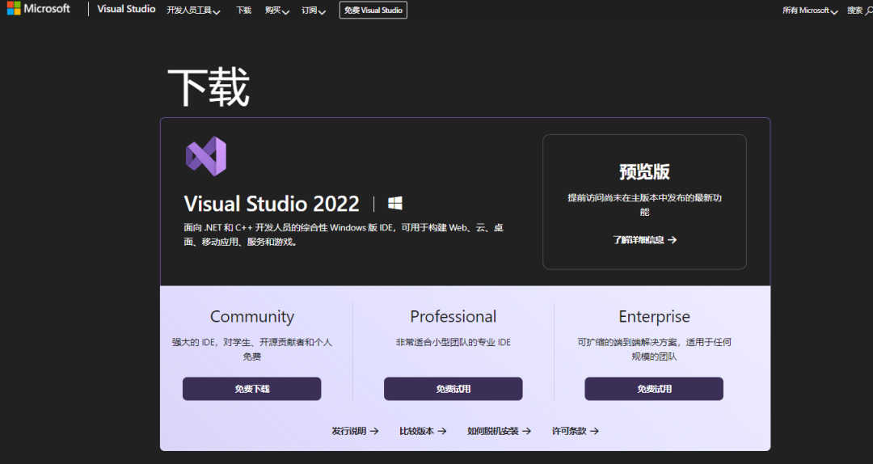
Task: Expand the 开发人员工具 dropdown menu
Action: click(x=193, y=11)
